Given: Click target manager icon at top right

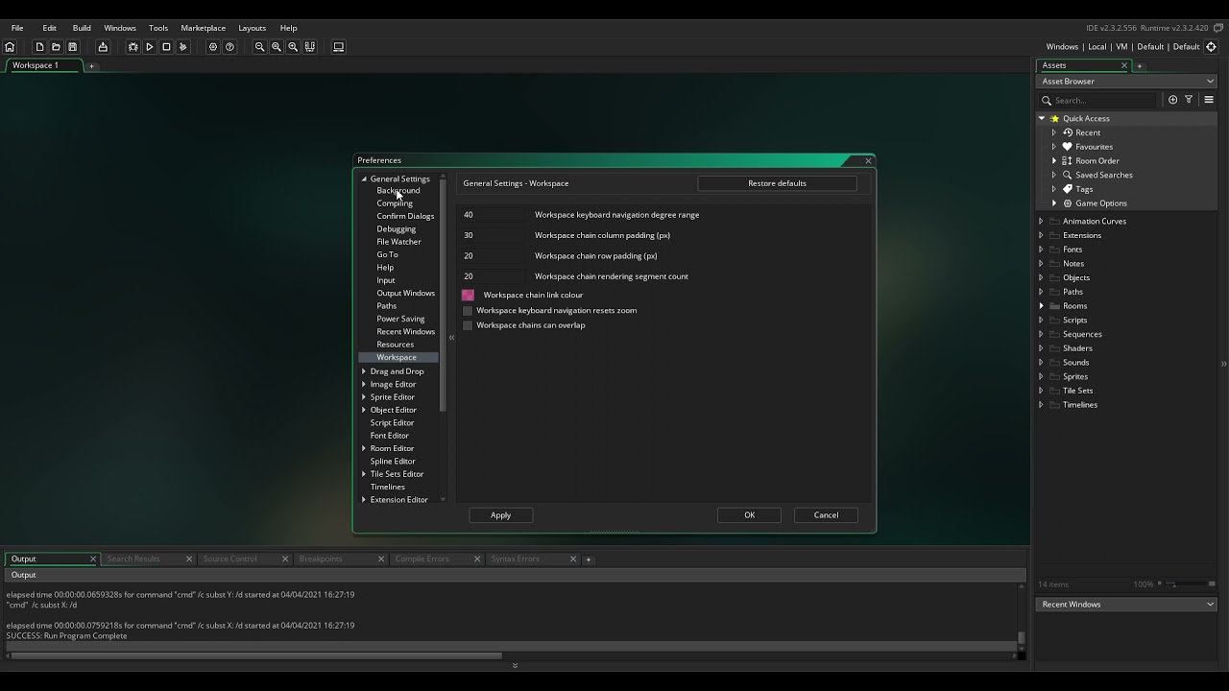Looking at the screenshot, I should point(1211,47).
